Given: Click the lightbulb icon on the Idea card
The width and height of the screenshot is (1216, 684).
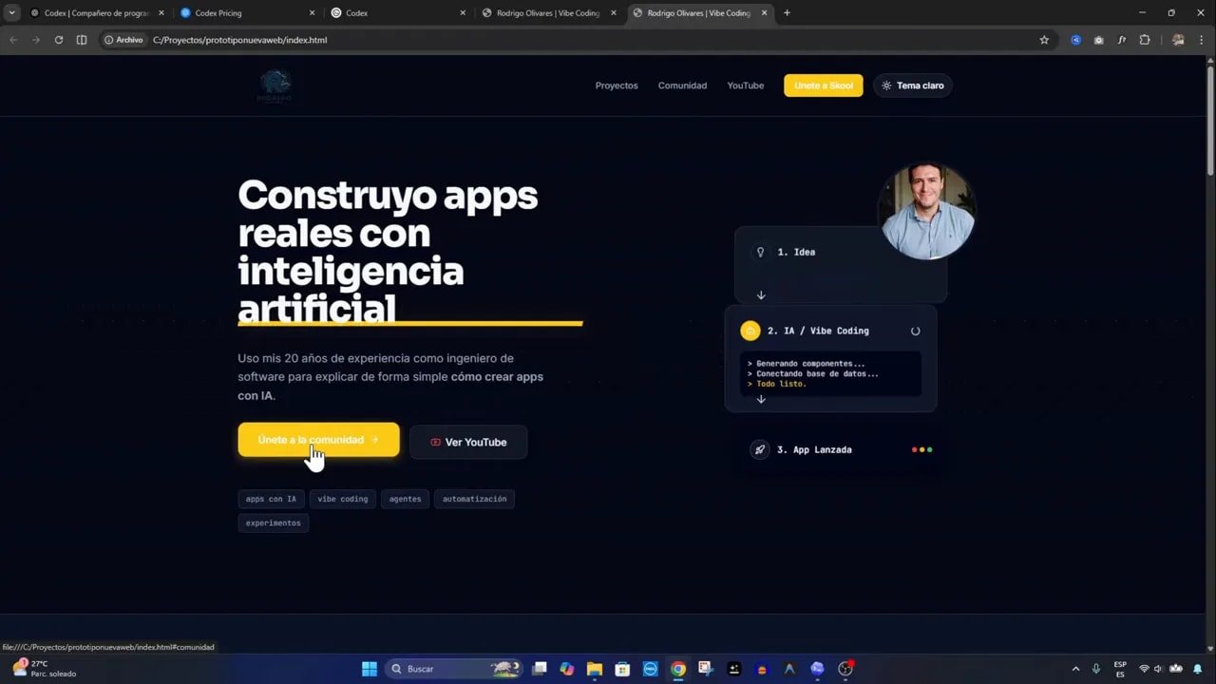Looking at the screenshot, I should pos(760,252).
